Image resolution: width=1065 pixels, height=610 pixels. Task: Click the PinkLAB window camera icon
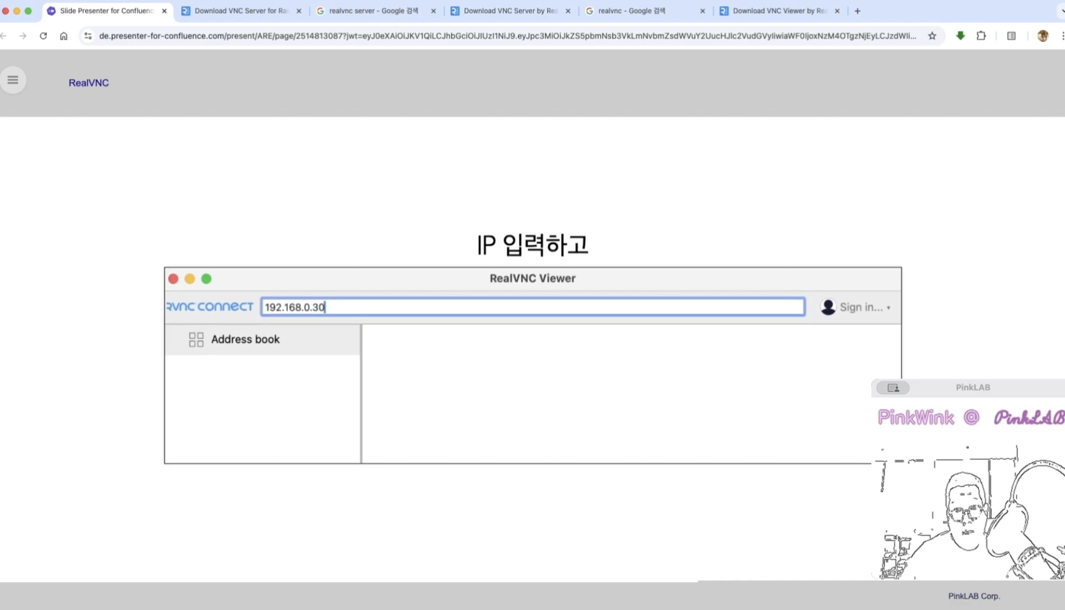(893, 388)
